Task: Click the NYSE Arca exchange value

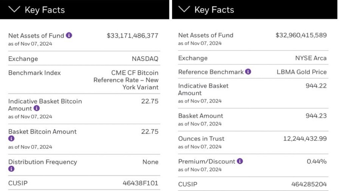Action: click(311, 58)
